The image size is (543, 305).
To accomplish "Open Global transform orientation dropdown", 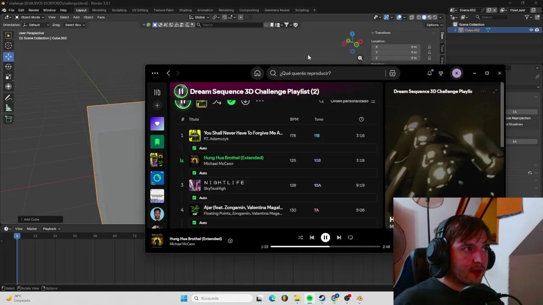I will tap(199, 17).
